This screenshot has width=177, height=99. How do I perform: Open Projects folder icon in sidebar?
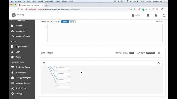pos(12,26)
